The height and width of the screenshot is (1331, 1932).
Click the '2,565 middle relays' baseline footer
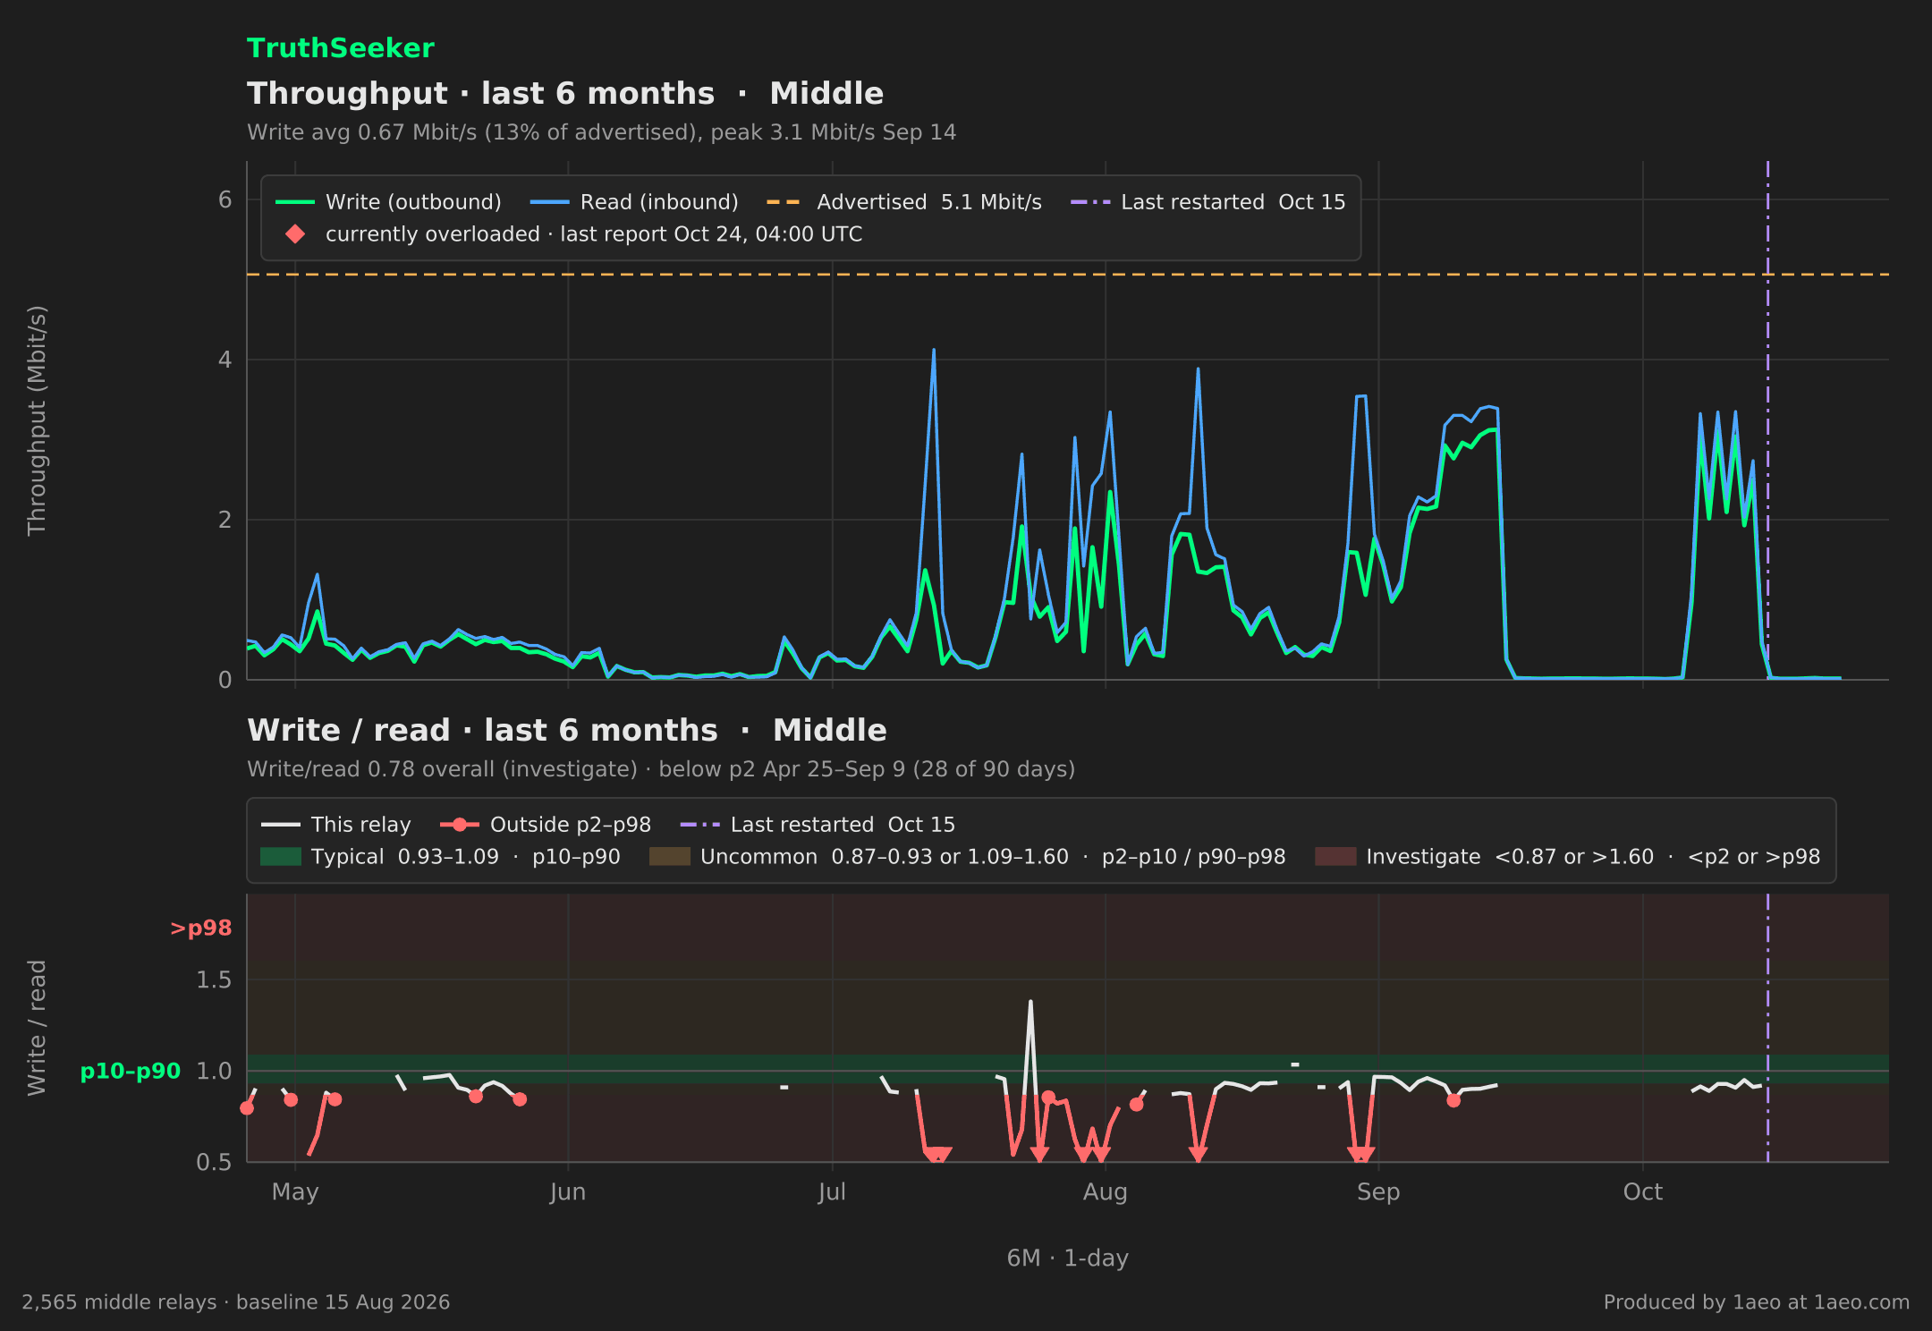pos(236,1302)
